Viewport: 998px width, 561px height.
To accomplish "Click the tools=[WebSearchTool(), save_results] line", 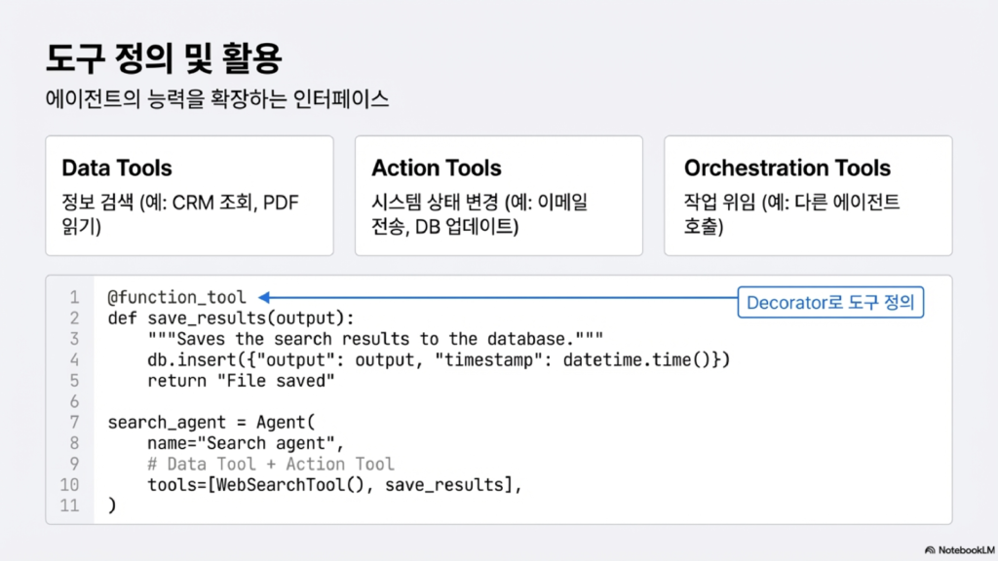I will 334,485.
